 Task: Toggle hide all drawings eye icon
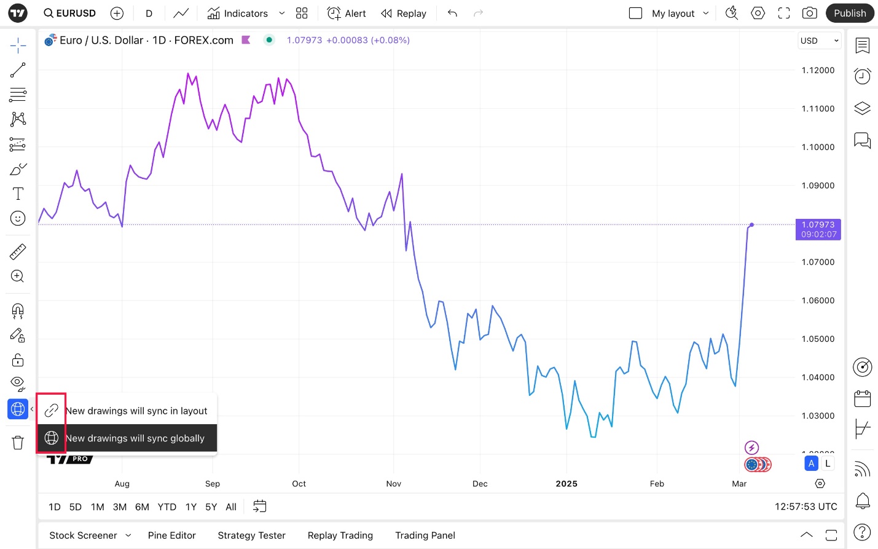point(18,384)
